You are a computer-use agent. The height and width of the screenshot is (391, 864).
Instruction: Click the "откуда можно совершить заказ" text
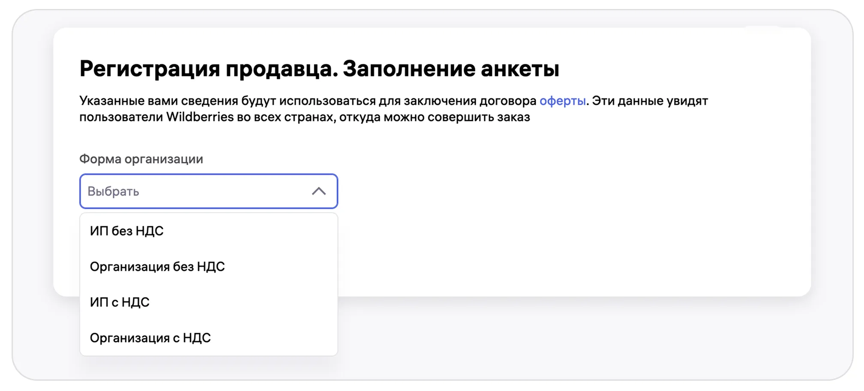435,117
